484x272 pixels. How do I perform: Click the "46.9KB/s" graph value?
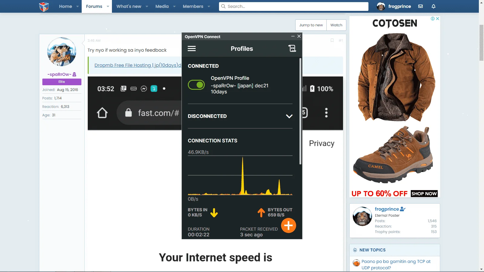[x=198, y=152]
